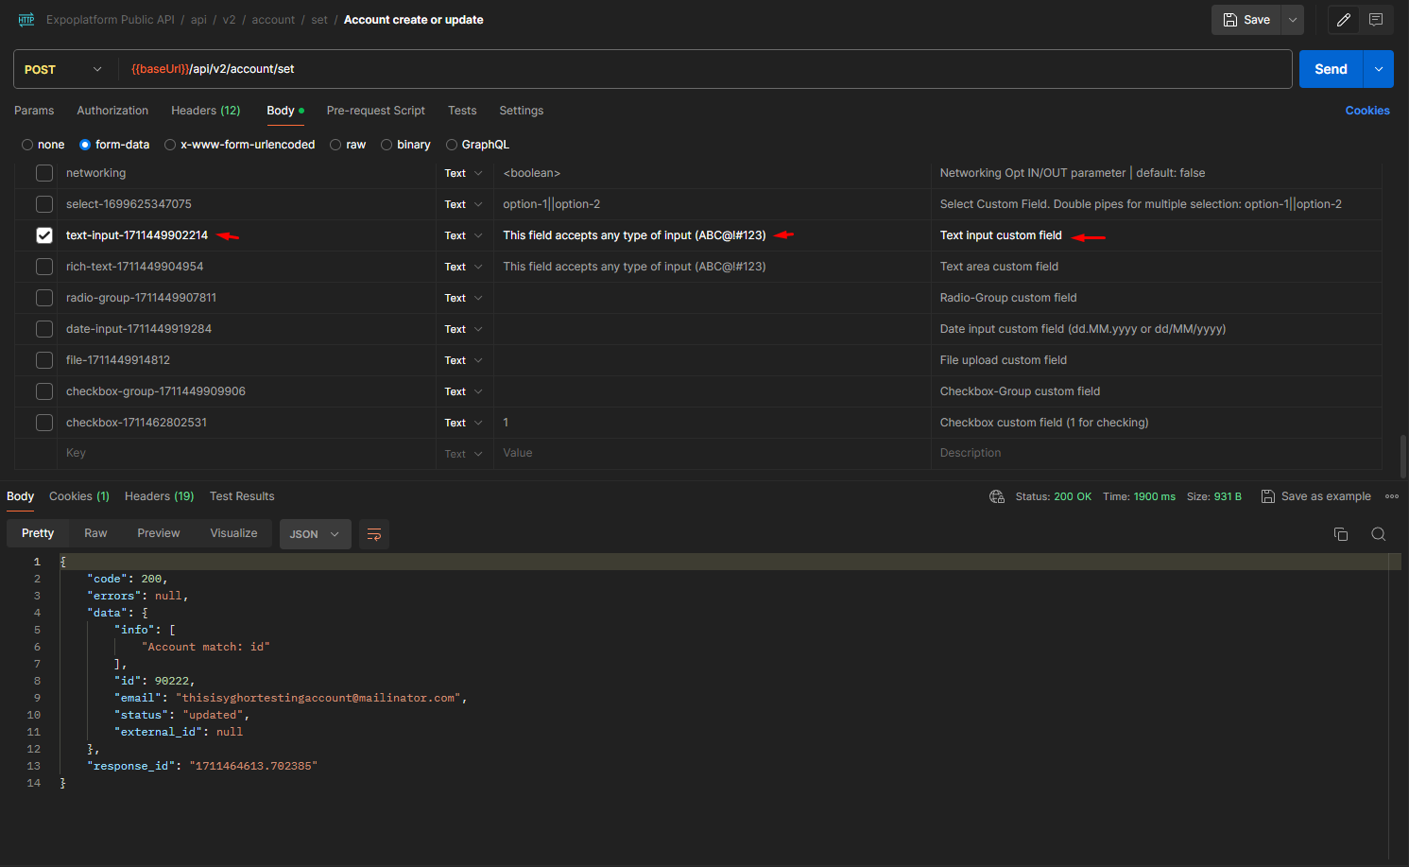This screenshot has height=867, width=1409.
Task: Open Cookies at the top right
Action: click(x=1366, y=111)
